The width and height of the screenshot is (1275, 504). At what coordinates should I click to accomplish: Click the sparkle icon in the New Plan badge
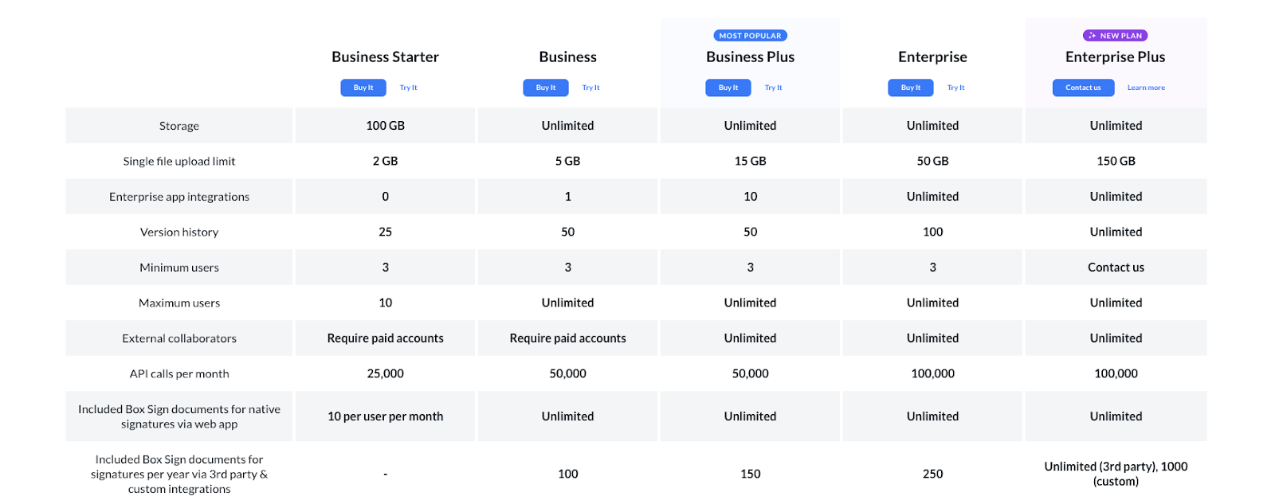coord(1092,36)
